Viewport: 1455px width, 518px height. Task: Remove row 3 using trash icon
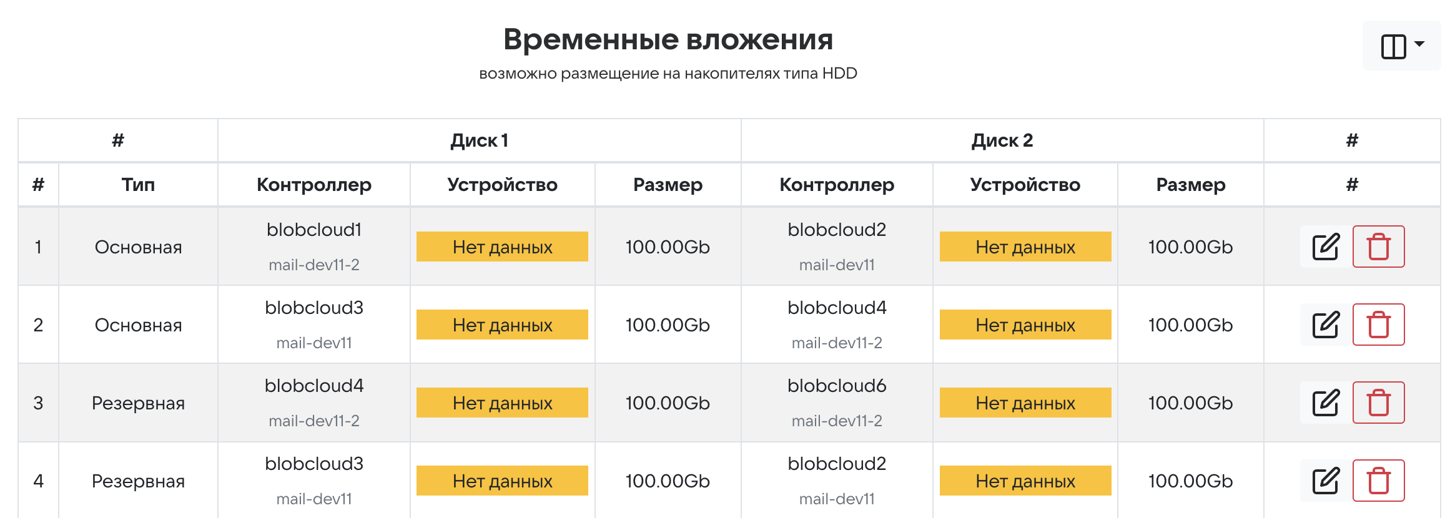(x=1378, y=403)
